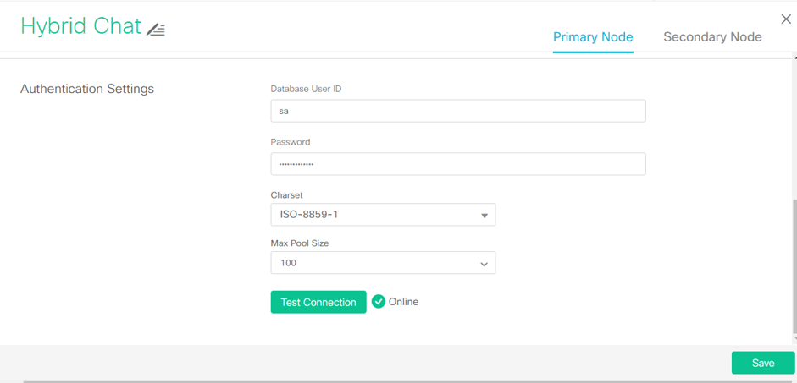Save the Hybrid Chat settings
This screenshot has height=383, width=797.
click(x=762, y=363)
